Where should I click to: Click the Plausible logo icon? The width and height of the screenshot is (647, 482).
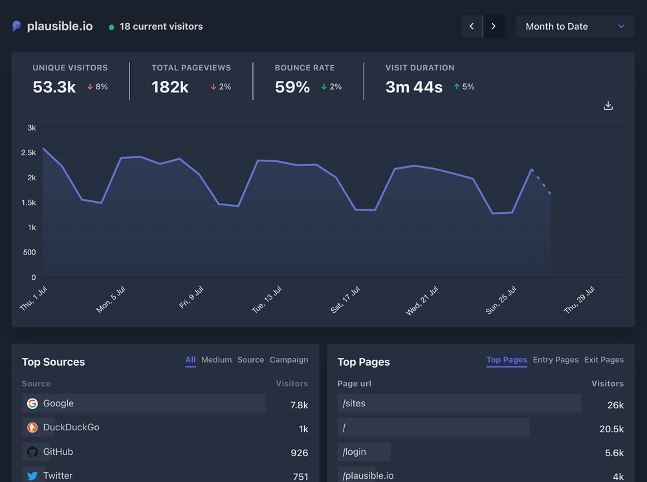coord(16,26)
